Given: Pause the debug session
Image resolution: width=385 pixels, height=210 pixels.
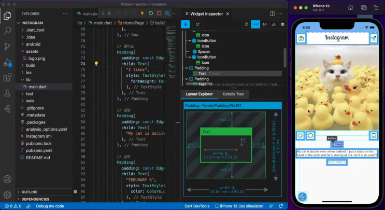Looking at the screenshot, I should [x=109, y=13].
